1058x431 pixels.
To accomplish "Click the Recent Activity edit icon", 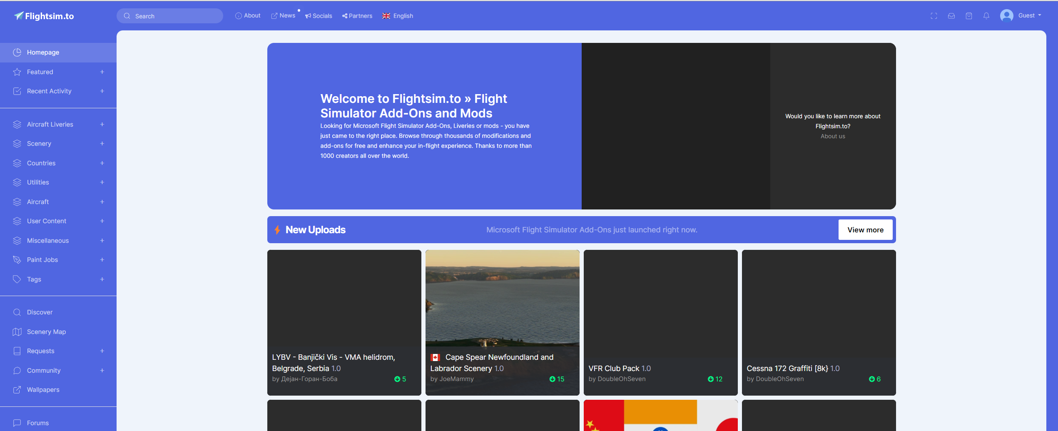I will click(17, 91).
